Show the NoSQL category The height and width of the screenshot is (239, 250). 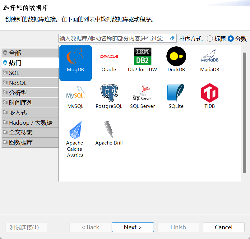30,83
